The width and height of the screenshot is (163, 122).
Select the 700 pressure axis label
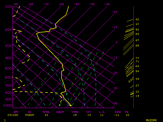click(x=8, y=86)
